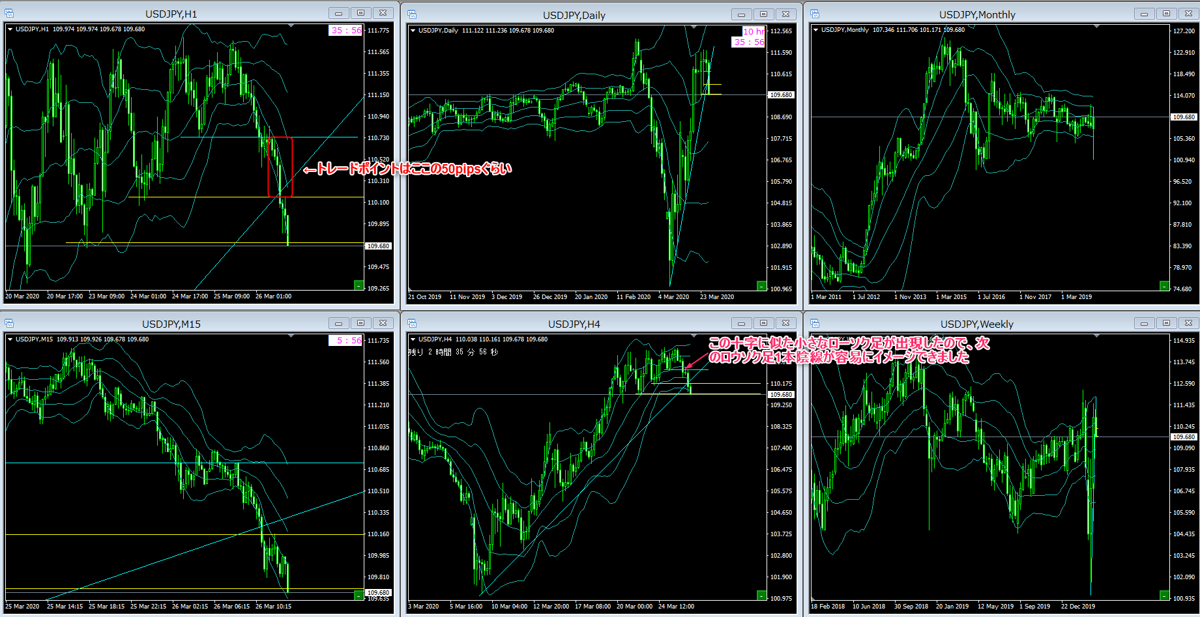Select the red 50pips text annotation

(407, 169)
